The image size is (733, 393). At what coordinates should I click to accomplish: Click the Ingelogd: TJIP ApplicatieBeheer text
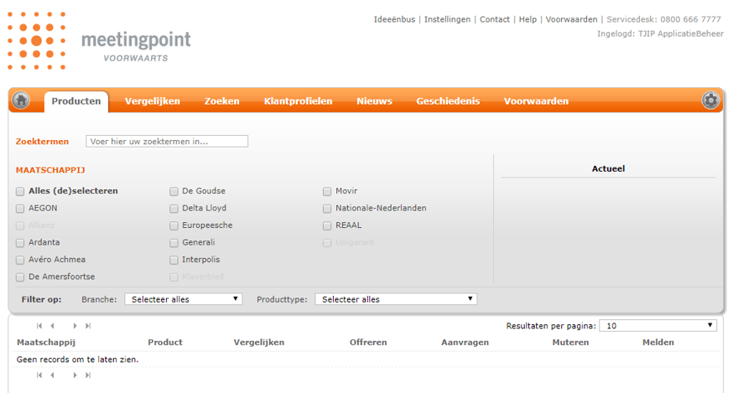660,34
